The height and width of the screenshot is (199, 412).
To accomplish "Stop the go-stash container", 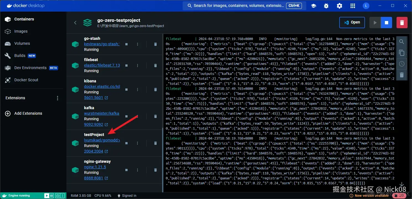I will (126, 44).
